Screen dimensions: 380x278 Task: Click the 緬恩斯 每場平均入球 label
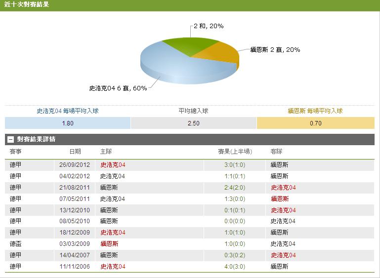click(315, 111)
